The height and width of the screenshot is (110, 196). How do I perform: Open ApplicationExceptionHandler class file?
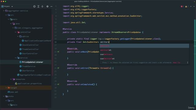[x=38, y=41]
